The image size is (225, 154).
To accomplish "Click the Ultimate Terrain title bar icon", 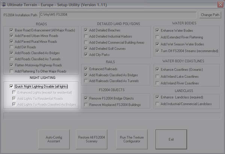I will pyautogui.click(x=3, y=5).
